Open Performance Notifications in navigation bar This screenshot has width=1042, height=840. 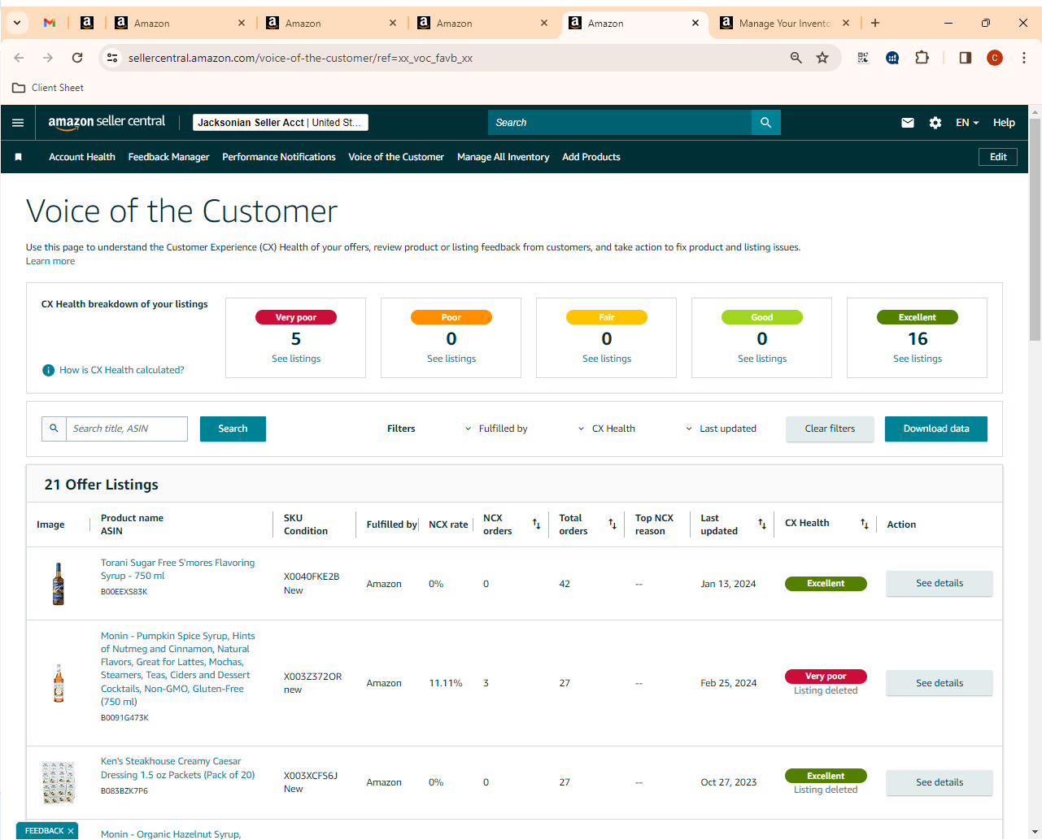279,157
